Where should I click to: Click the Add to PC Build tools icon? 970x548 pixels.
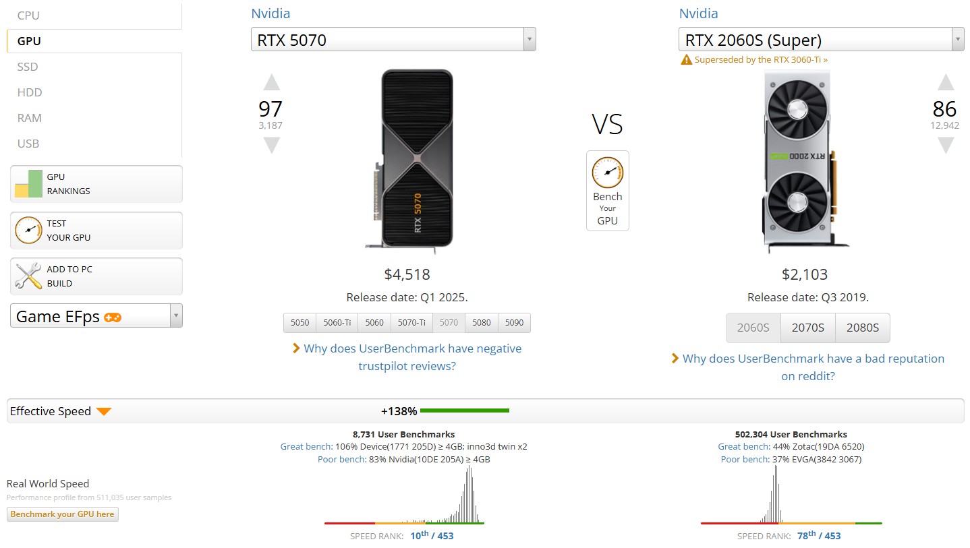pos(28,276)
